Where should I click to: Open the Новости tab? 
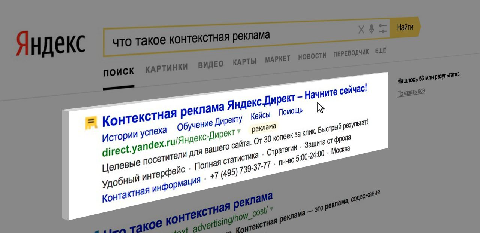pos(312,56)
